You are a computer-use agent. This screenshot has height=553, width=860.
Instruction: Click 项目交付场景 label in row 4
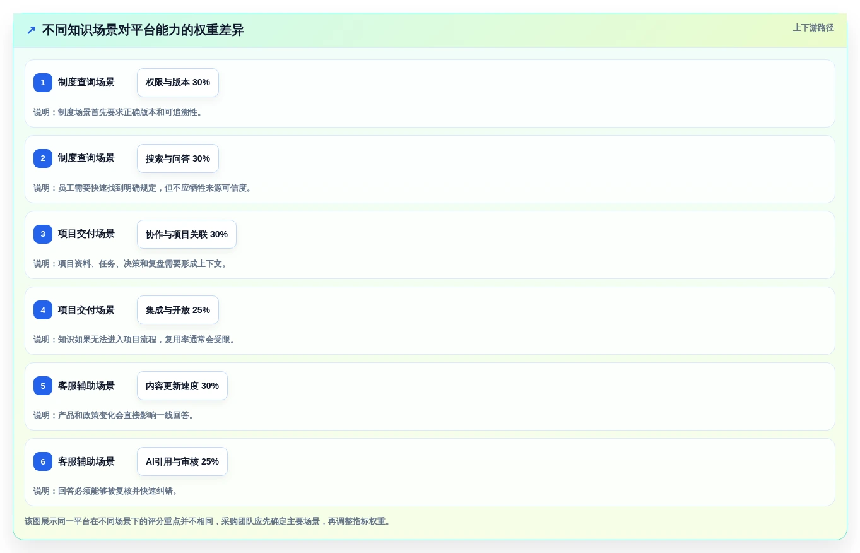[86, 310]
